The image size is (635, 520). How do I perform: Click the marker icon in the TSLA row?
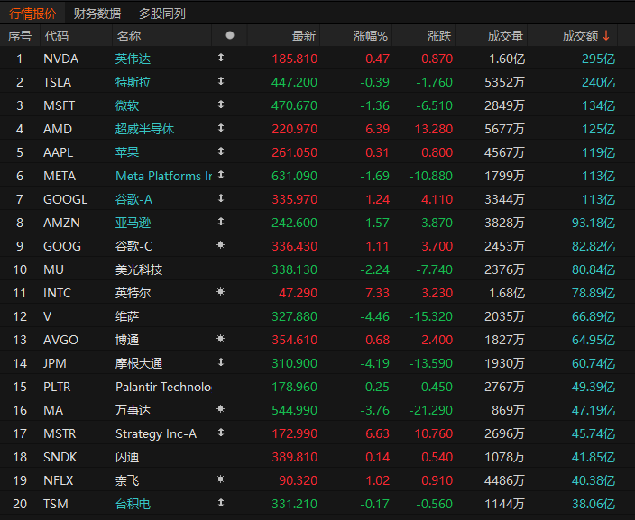[221, 81]
